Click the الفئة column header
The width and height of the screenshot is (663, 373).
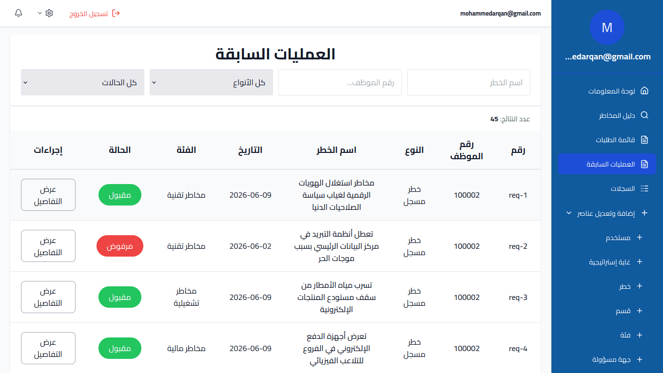pyautogui.click(x=186, y=150)
